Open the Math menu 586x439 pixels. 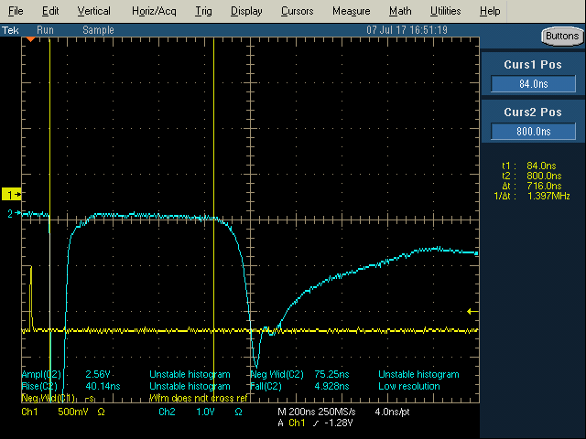click(x=400, y=11)
